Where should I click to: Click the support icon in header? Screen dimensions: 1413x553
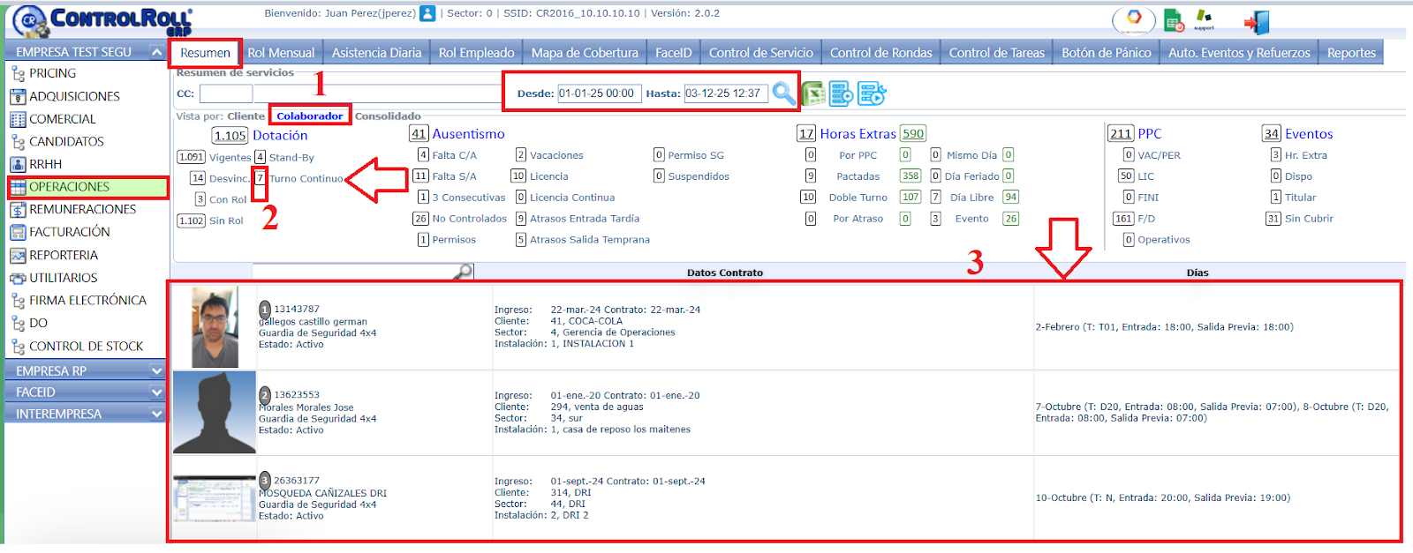click(1204, 19)
